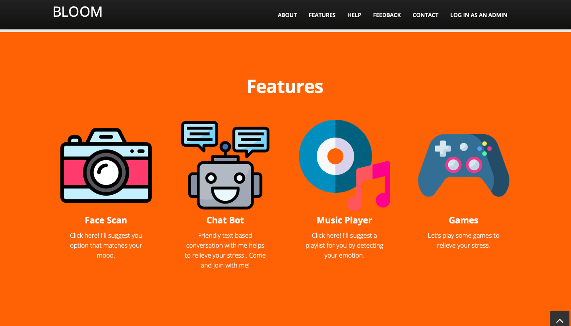Open the Music Player heading link
Viewport: 571px width, 326px height.
click(345, 220)
